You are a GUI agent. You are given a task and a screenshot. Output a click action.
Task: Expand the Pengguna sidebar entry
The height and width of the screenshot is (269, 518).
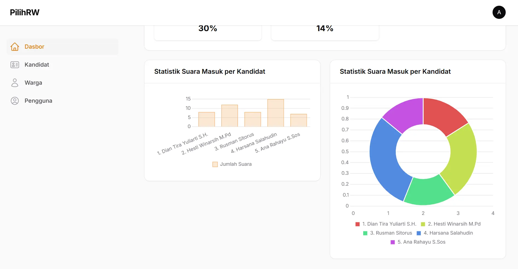[38, 100]
